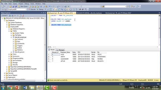Click the New Query toolbar button

pos(23,6)
